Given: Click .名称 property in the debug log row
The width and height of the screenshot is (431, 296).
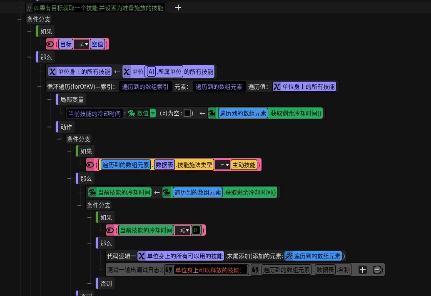Looking at the screenshot, I should pyautogui.click(x=344, y=270).
